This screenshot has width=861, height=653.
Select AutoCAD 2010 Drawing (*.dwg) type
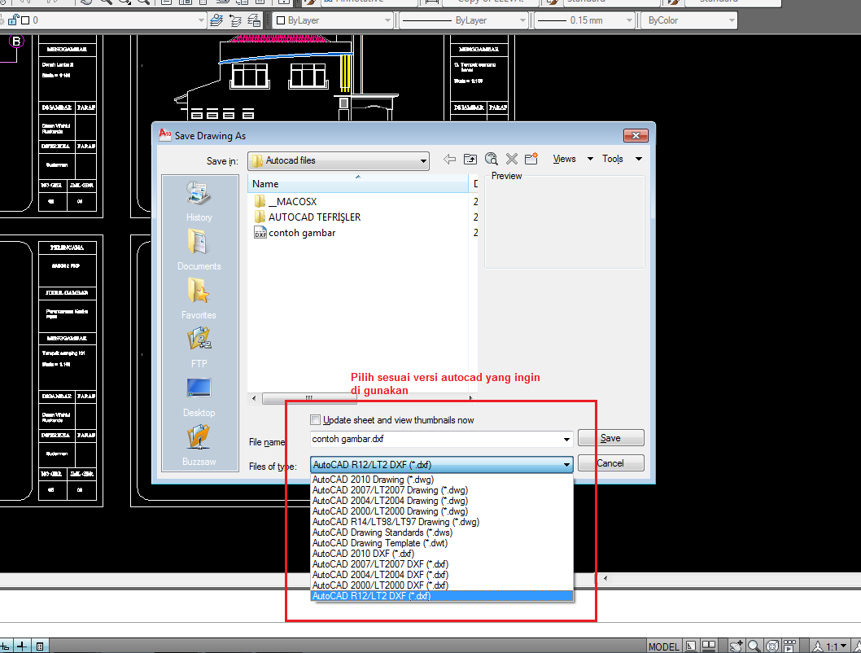pos(441,480)
